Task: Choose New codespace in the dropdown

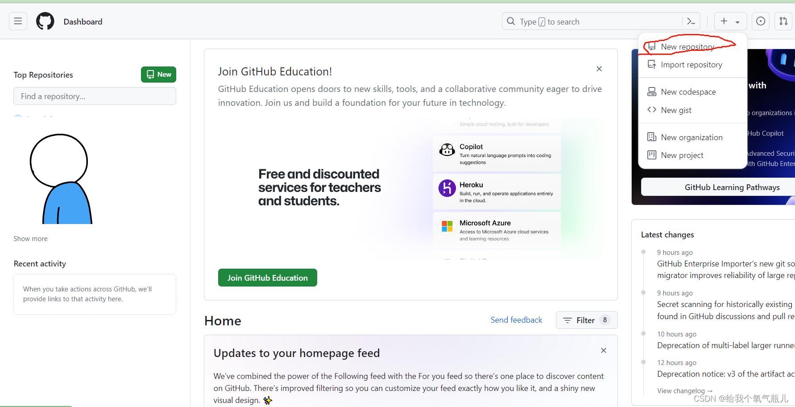Action: click(688, 91)
